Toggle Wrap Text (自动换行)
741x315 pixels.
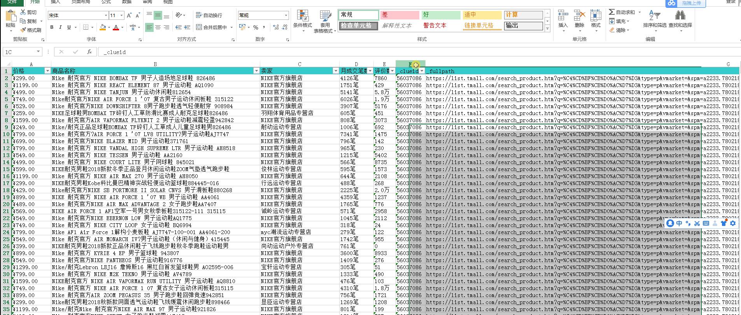point(209,15)
